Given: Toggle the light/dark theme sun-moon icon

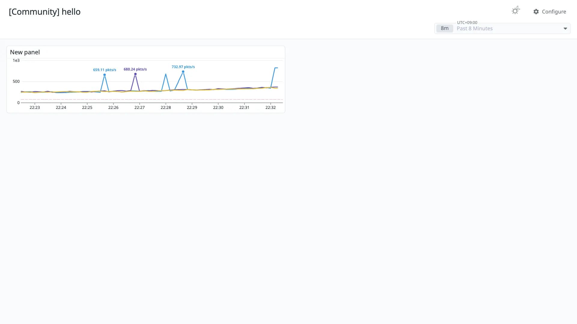Looking at the screenshot, I should [516, 10].
